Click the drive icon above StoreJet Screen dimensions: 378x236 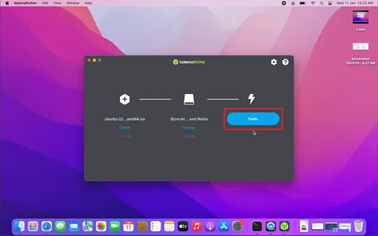click(x=189, y=99)
